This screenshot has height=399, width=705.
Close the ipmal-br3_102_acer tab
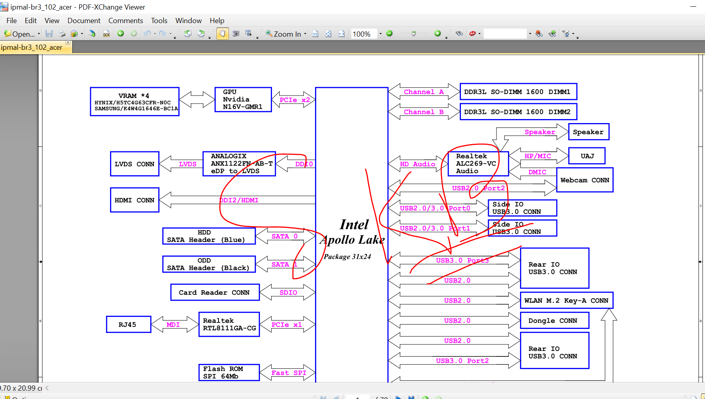click(x=68, y=43)
